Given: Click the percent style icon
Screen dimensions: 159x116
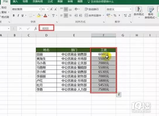Looking at the screenshot, I should click(x=115, y=15).
